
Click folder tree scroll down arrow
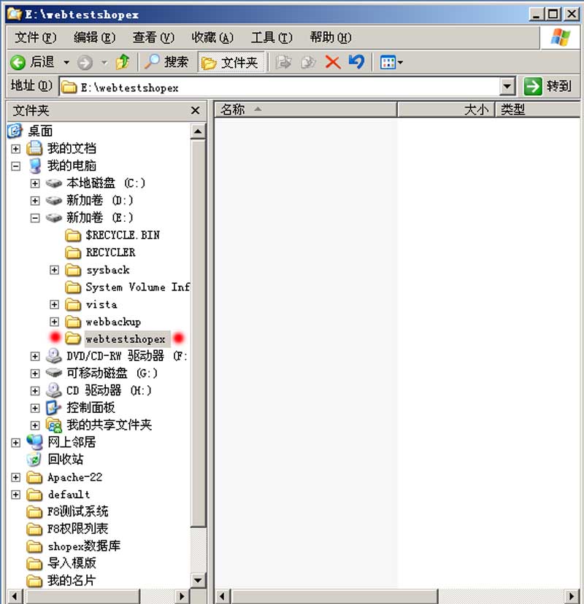pos(198,580)
